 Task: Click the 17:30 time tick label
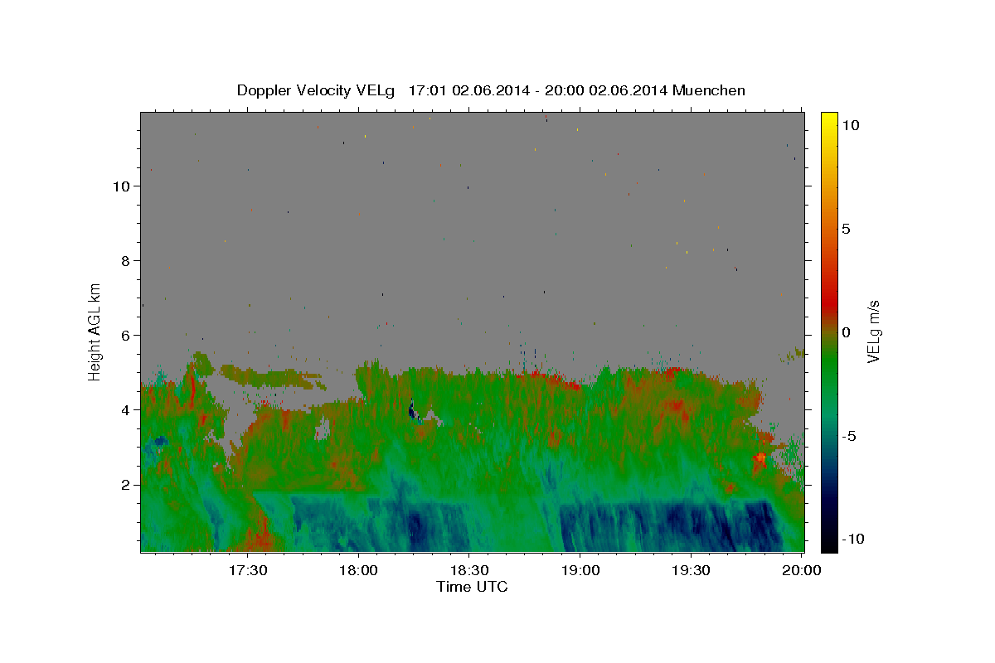(247, 570)
